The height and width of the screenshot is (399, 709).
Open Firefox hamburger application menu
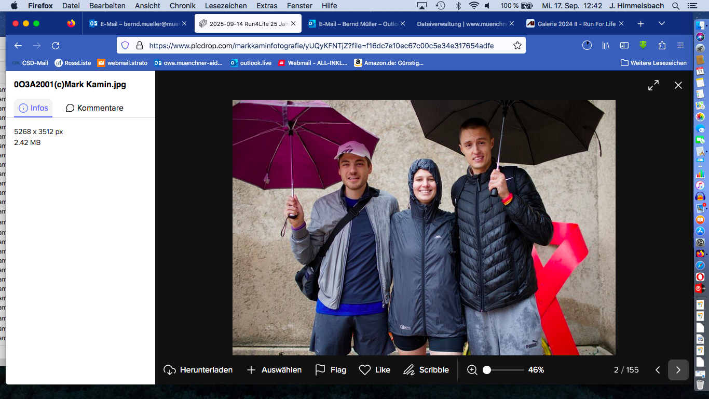[680, 46]
